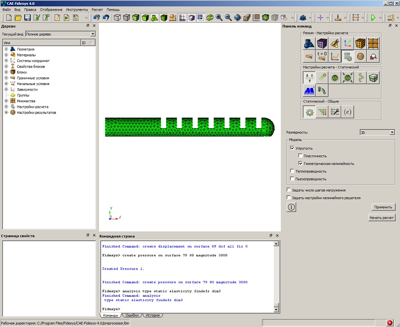Open the Sets mode orange grid icon

point(373,44)
